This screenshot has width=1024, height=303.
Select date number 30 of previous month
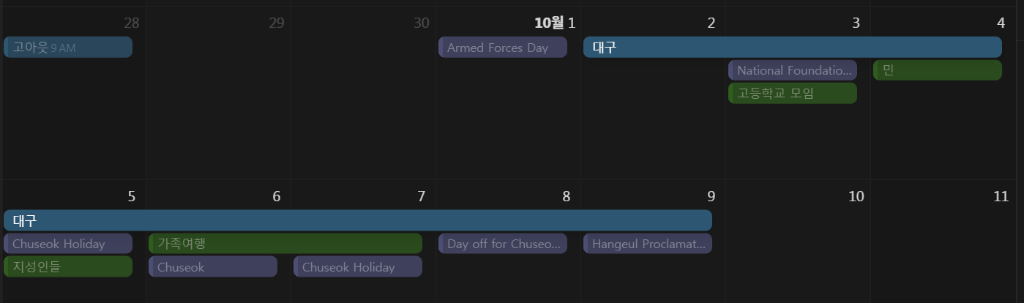[x=421, y=23]
